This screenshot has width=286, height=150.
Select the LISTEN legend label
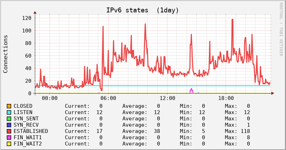click(x=23, y=112)
